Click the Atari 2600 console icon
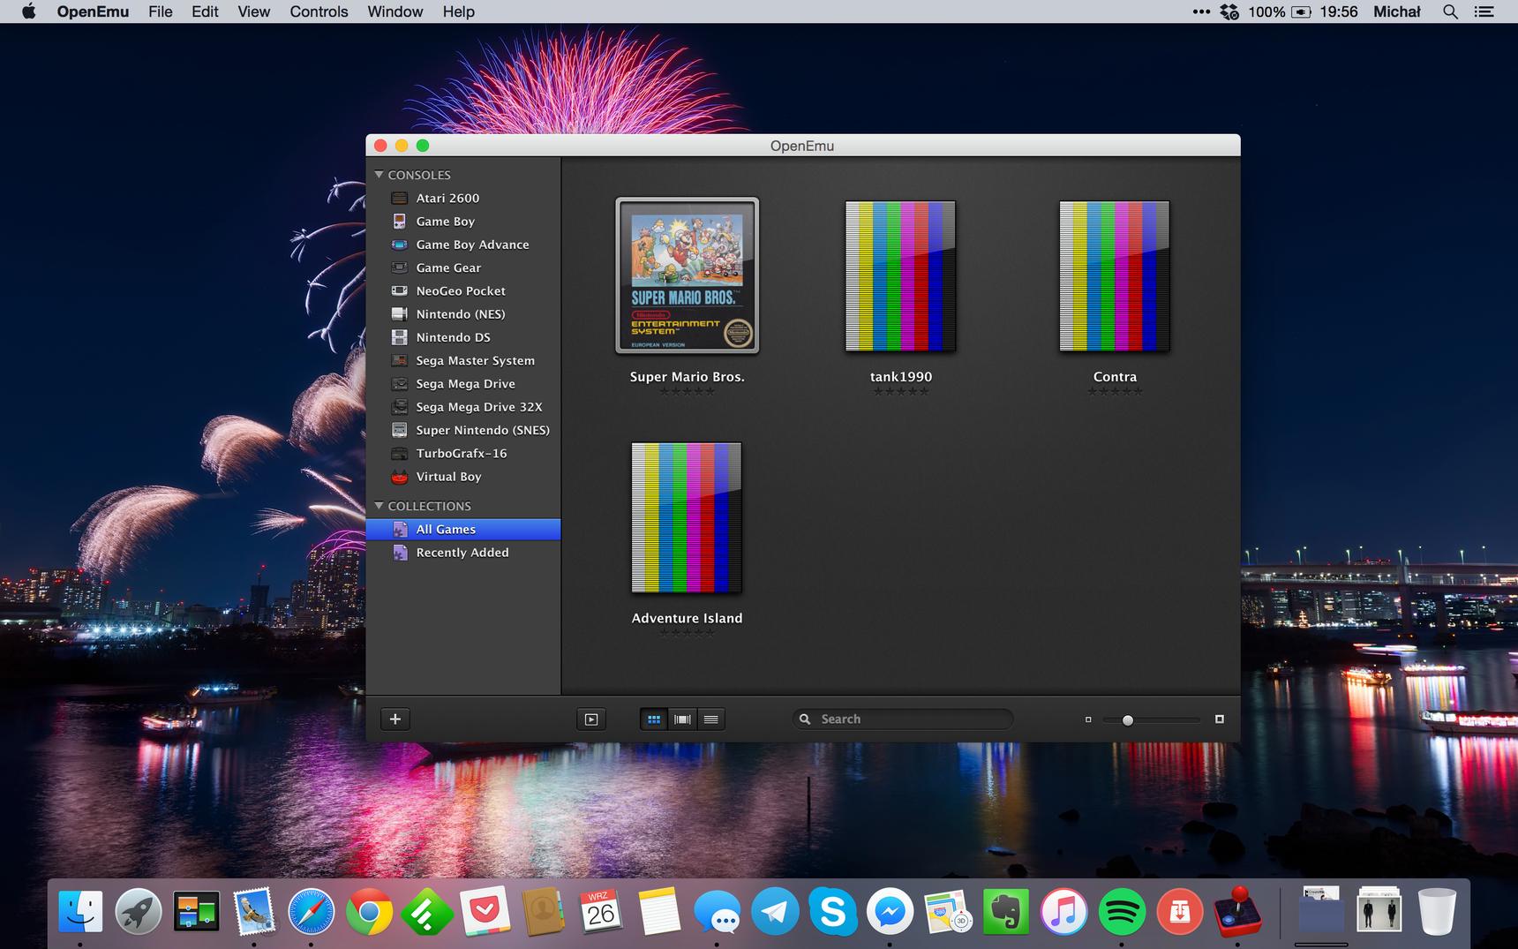This screenshot has width=1518, height=949. click(400, 199)
